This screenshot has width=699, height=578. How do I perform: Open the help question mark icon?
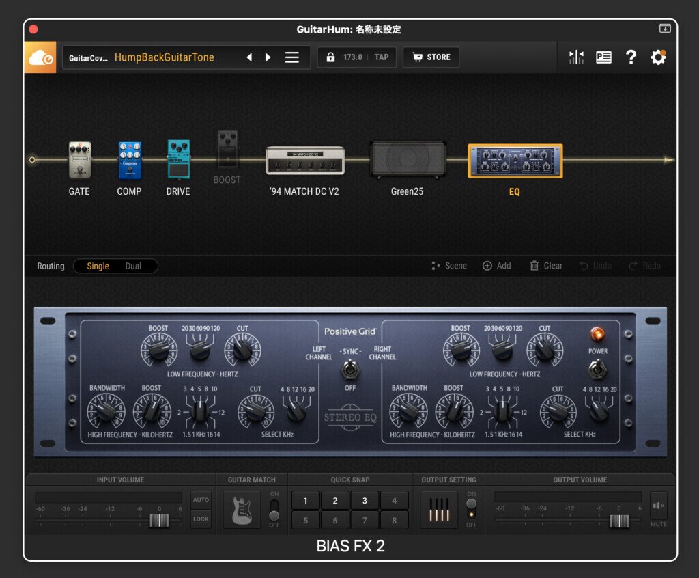631,57
